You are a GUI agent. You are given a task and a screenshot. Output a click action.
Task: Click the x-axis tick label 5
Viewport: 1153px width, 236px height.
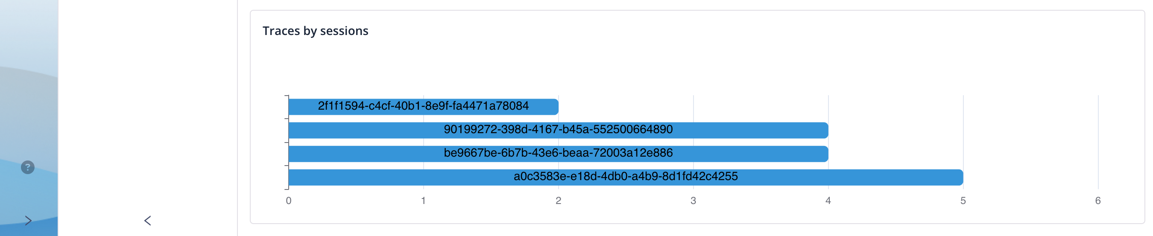coord(963,201)
